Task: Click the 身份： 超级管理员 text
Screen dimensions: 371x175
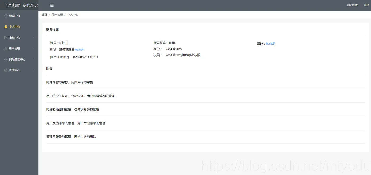Action: tap(167, 49)
